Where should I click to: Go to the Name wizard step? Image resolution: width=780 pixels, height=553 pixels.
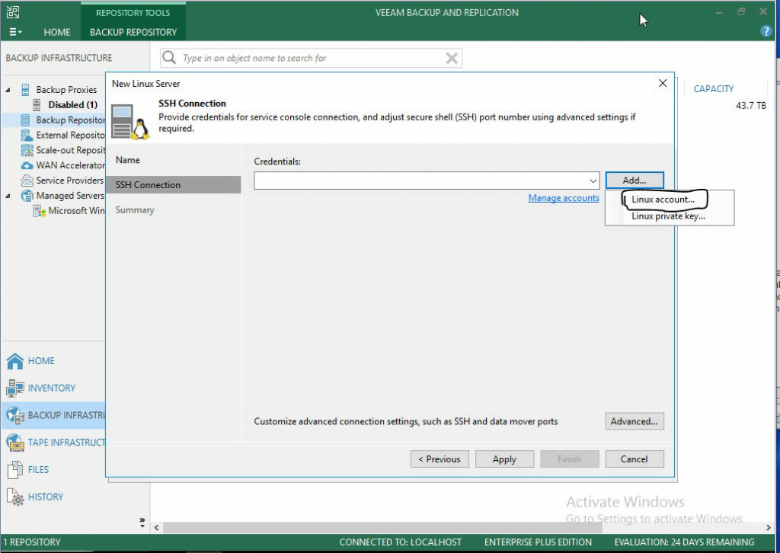click(x=128, y=160)
